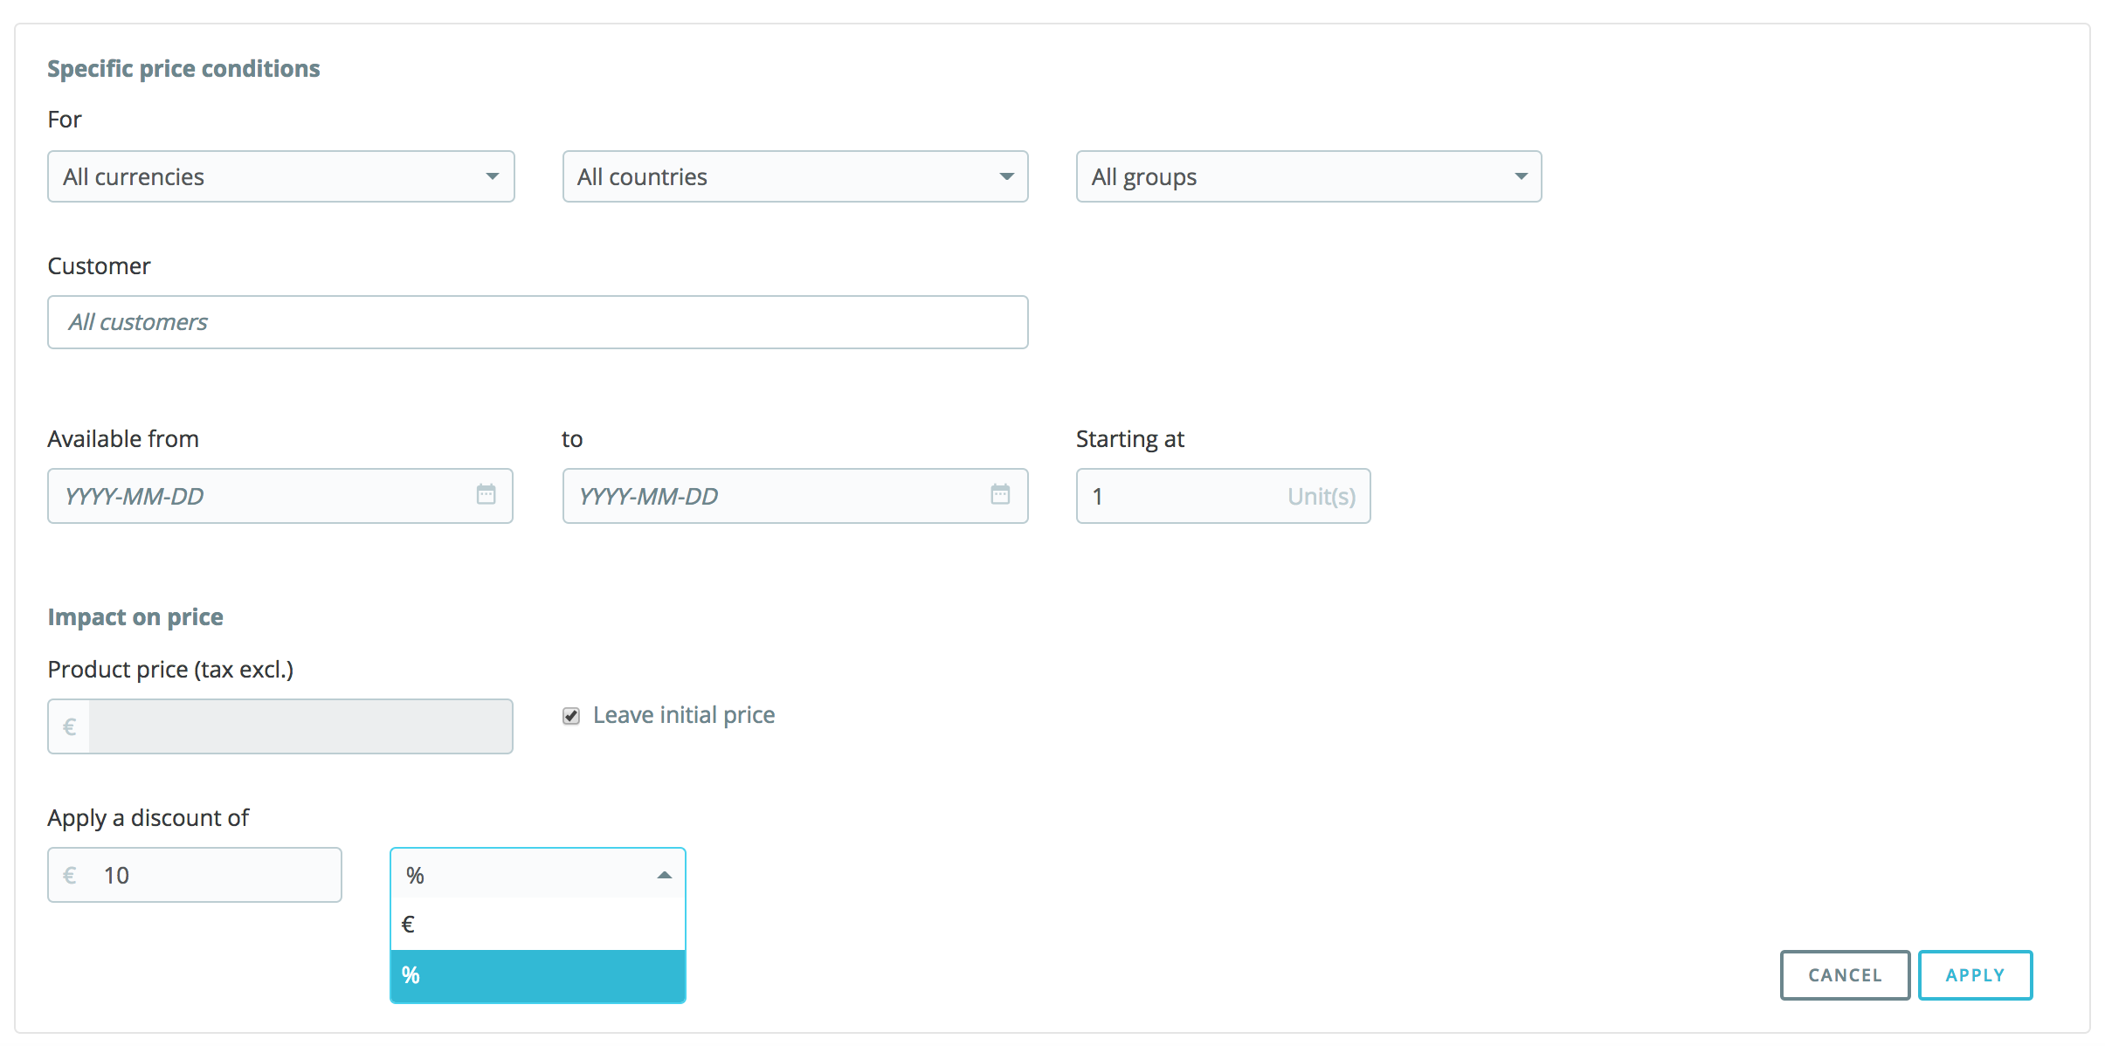Open calendar icon in the 'to' date field
Image resolution: width=2105 pixels, height=1046 pixels.
click(x=1000, y=495)
